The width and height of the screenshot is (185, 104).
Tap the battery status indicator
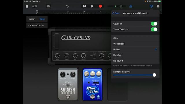click(x=160, y=1)
